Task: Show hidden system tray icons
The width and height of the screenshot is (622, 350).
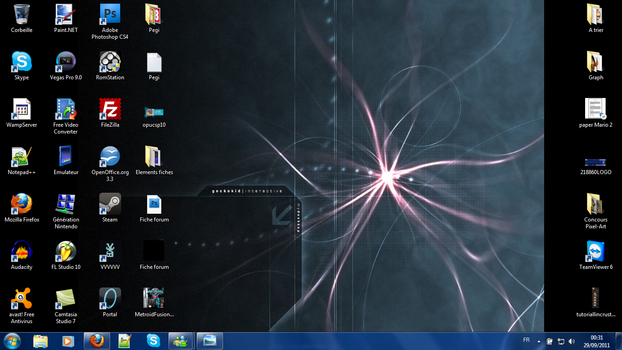Action: [539, 341]
